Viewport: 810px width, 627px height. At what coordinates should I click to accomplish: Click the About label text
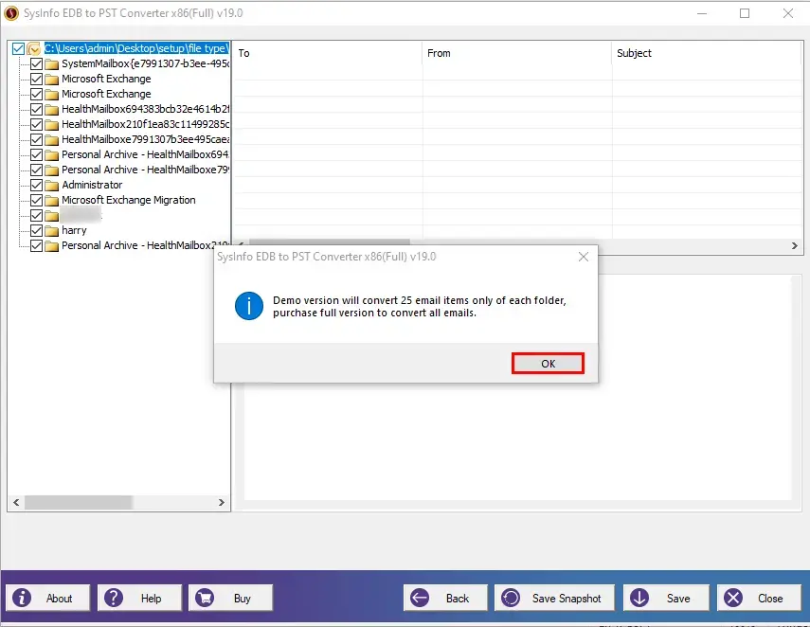click(60, 598)
